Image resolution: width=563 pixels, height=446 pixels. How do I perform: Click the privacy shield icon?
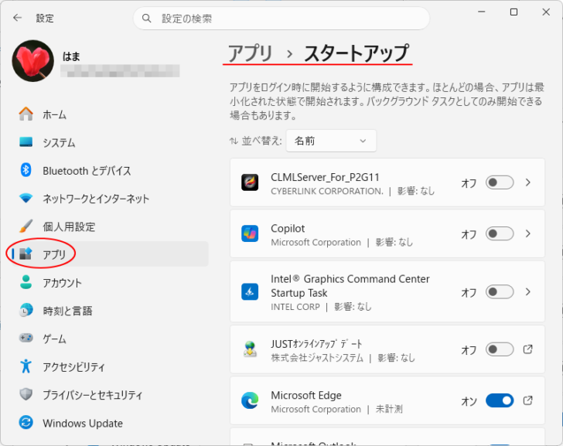point(26,394)
